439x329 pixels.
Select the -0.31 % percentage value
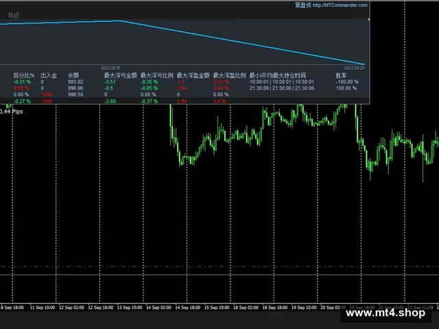[22, 82]
